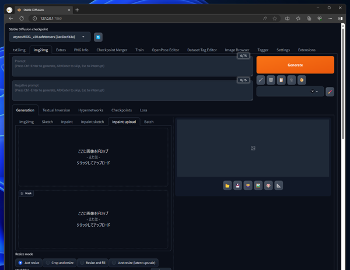Image resolution: width=350 pixels, height=270 pixels.
Task: Clear the prompt with the trash icon
Action: 271,80
